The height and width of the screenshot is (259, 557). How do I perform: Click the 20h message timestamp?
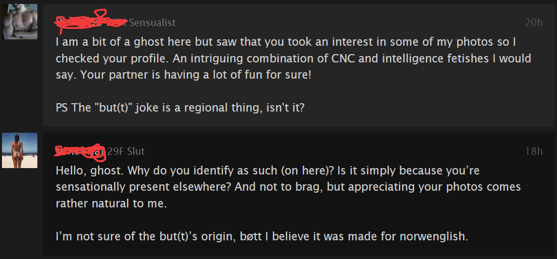tap(533, 23)
